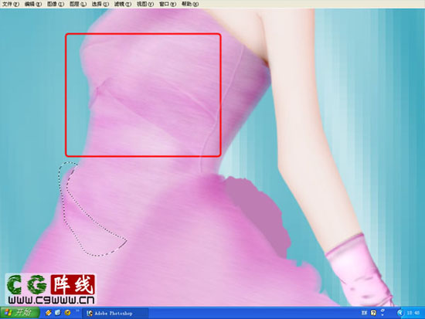Click the 开始 Start button
The height and width of the screenshot is (319, 425).
click(x=19, y=313)
